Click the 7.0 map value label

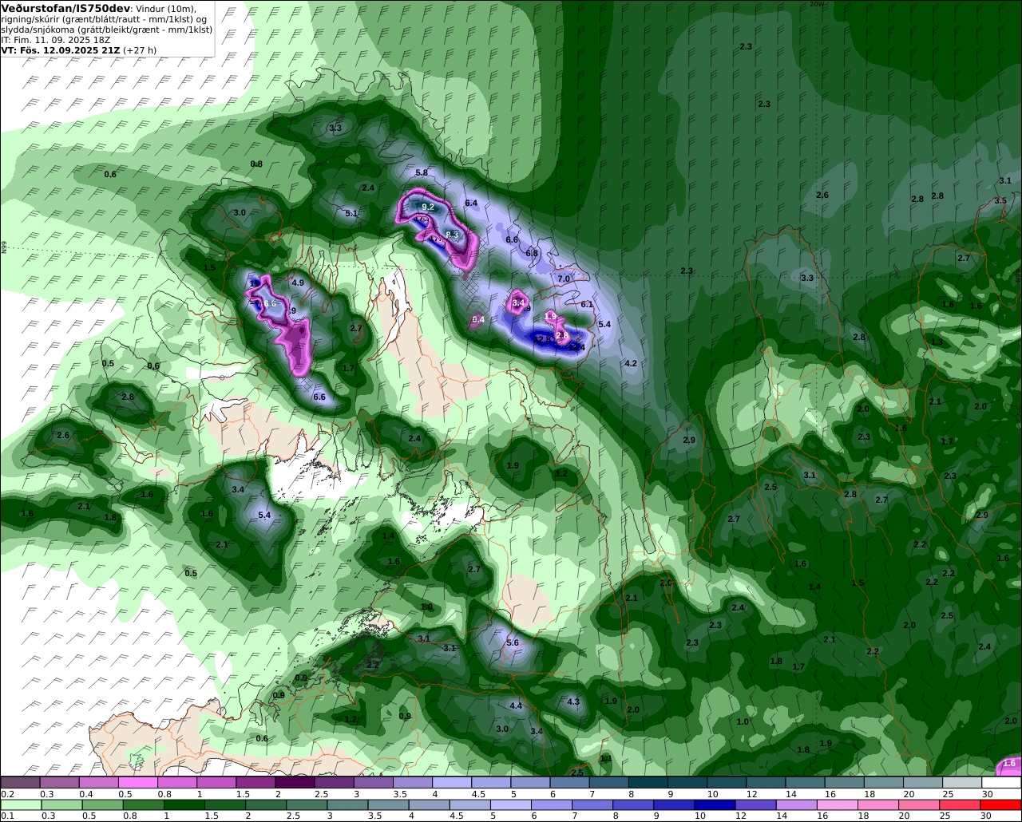[x=564, y=279]
